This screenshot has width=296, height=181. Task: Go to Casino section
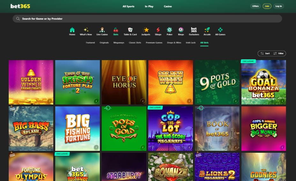168,6
